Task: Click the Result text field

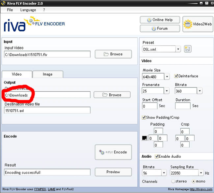Action: pos(47,172)
